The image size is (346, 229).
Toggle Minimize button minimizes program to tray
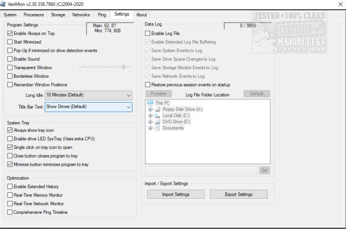10,164
